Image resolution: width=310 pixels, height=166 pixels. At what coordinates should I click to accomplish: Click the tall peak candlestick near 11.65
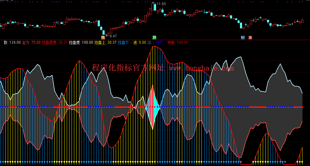point(155,7)
